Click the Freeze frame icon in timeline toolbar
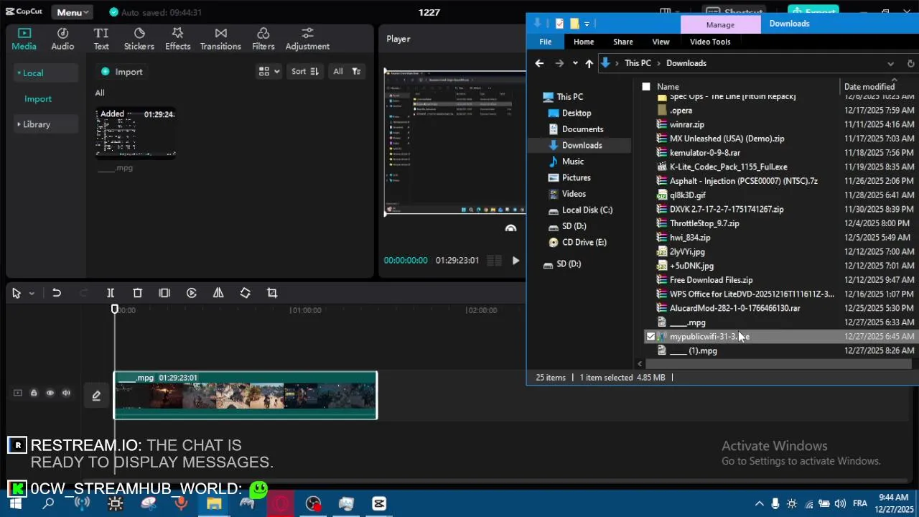919x517 pixels. (x=164, y=293)
